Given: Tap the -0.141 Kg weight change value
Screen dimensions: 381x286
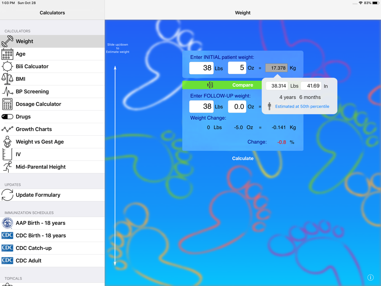Looking at the screenshot, I should click(279, 127).
